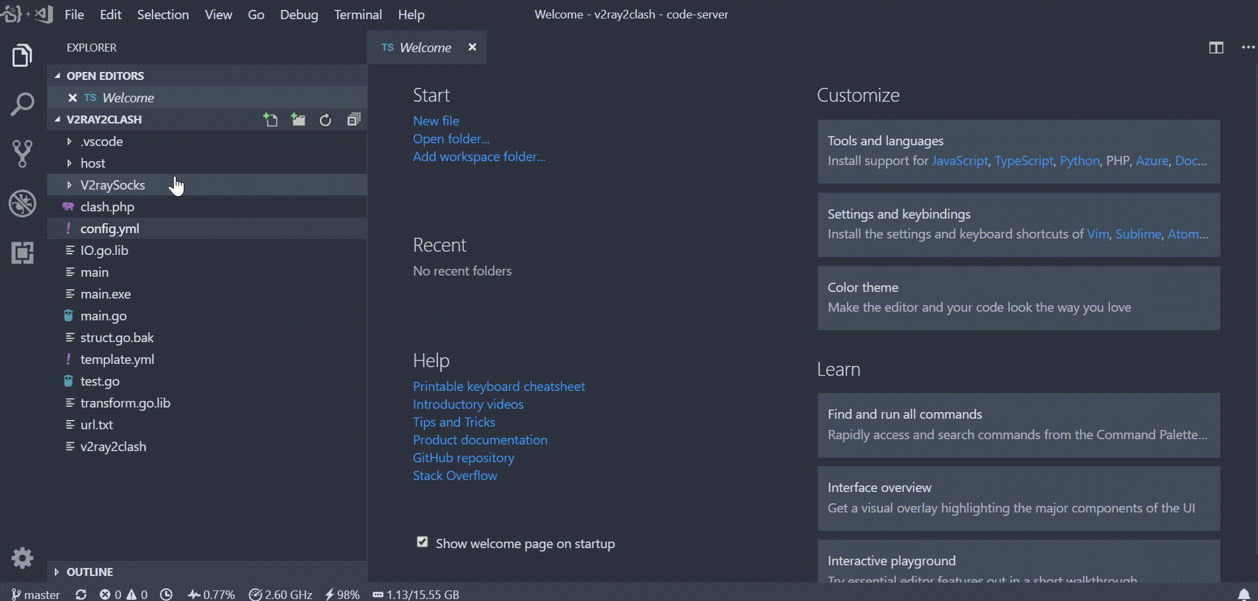Image resolution: width=1258 pixels, height=601 pixels.
Task: Collapse all folders in explorer
Action: point(353,120)
